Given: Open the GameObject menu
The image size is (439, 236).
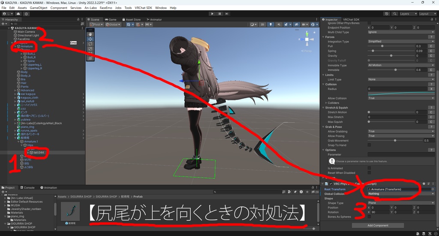Looking at the screenshot, I should pyautogui.click(x=39, y=8).
